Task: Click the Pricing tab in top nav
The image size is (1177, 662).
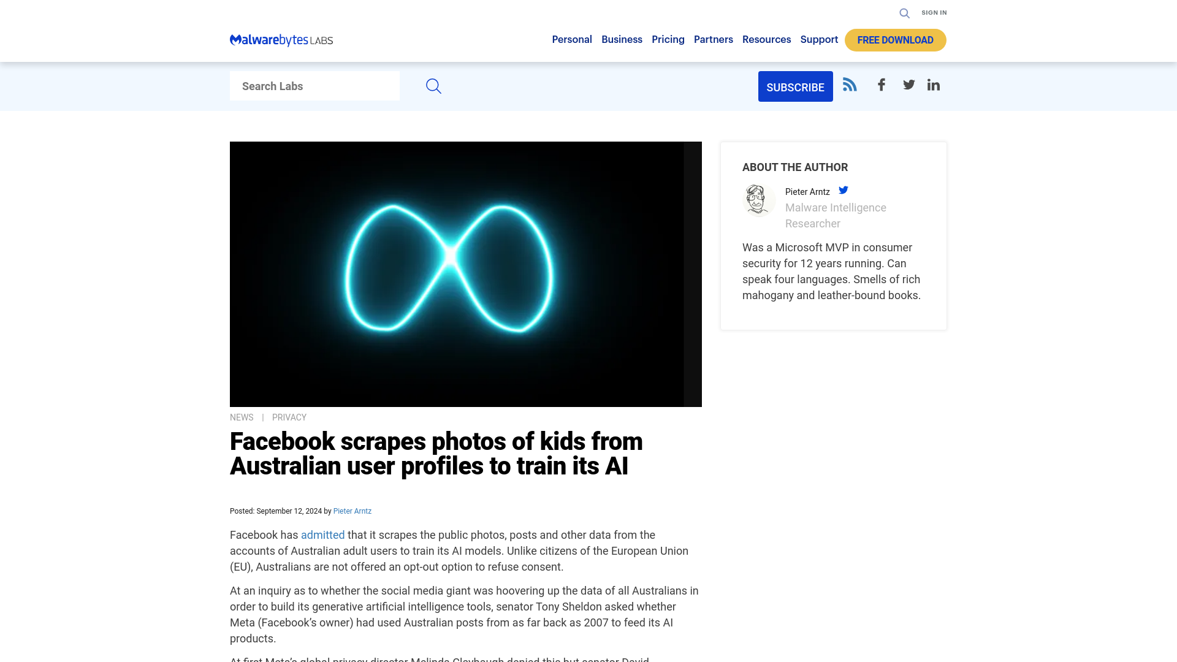Action: 667,40
